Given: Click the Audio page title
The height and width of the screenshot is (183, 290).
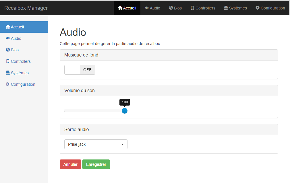Looking at the screenshot, I should coord(73,32).
